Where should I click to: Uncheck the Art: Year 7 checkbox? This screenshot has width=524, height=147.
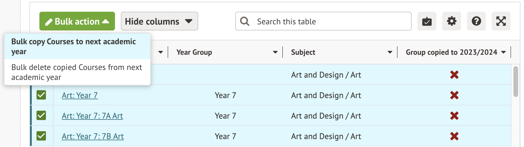(x=41, y=95)
